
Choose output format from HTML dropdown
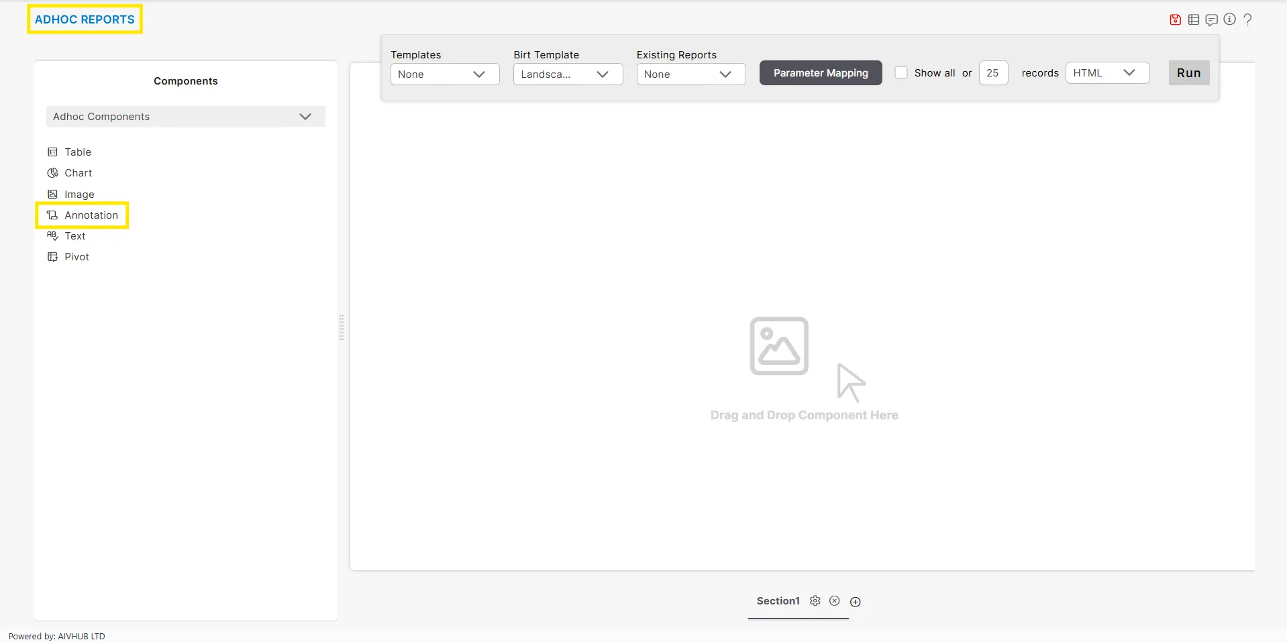coord(1106,73)
